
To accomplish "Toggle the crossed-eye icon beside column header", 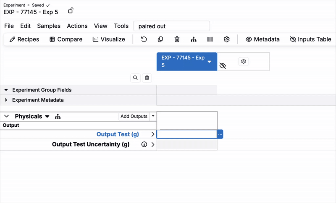I will (x=223, y=66).
